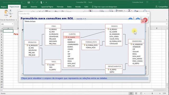
Task: Expand the Colar paste options arrow
Action: pyautogui.click(x=6, y=17)
